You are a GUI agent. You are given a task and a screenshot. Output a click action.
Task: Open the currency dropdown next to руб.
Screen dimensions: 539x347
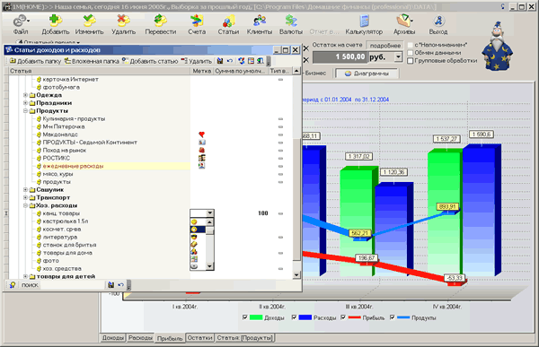click(398, 57)
